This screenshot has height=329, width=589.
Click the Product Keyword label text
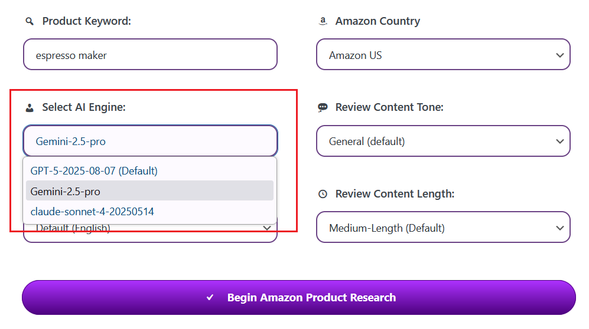pos(86,21)
